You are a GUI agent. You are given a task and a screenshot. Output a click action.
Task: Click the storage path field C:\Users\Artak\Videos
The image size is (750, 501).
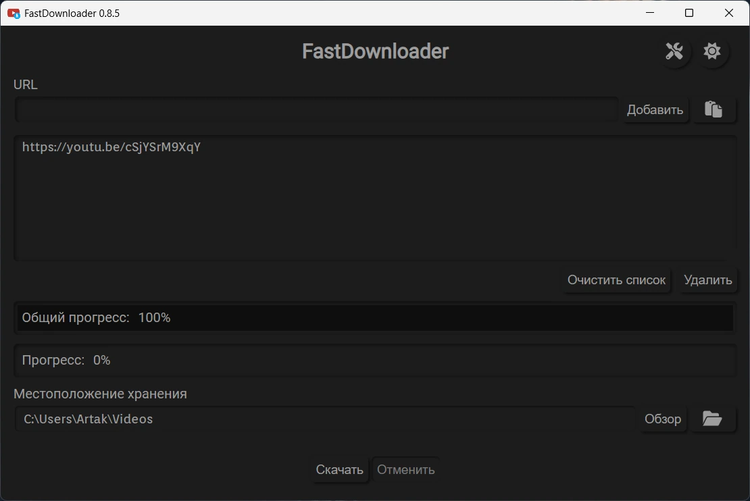click(x=325, y=419)
